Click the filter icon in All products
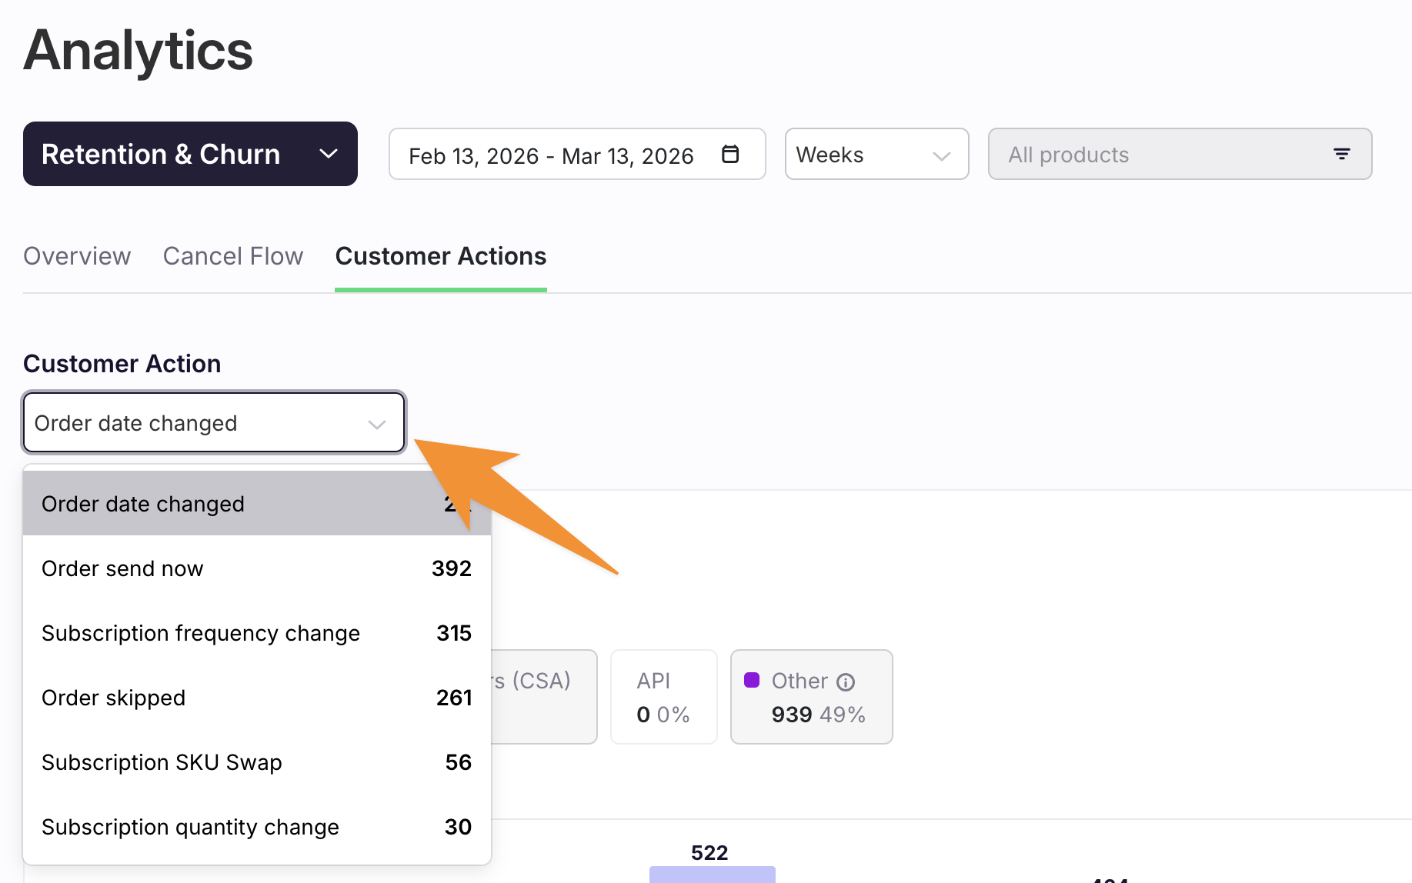1412x883 pixels. (x=1341, y=155)
